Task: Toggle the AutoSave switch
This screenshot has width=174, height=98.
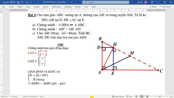Action: [x=13, y=2]
